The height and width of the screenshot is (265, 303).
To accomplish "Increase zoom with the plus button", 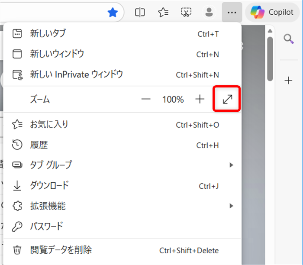I will click(200, 99).
